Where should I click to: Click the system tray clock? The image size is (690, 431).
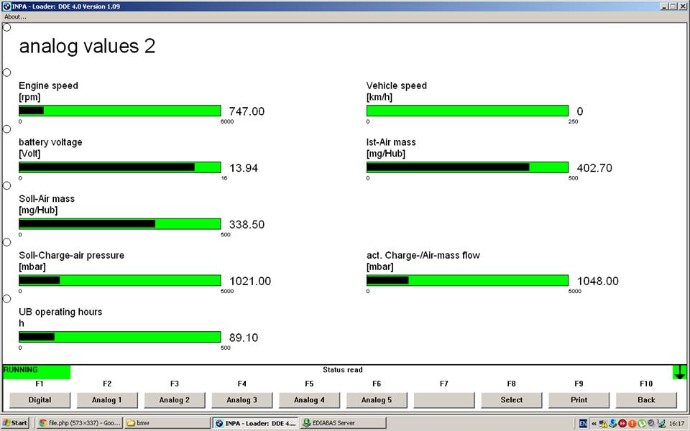click(676, 423)
